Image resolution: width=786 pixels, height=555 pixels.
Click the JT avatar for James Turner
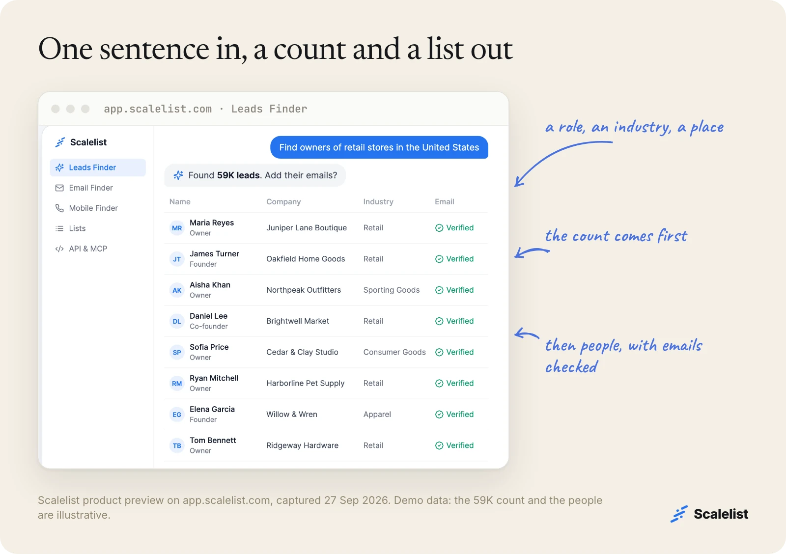177,259
